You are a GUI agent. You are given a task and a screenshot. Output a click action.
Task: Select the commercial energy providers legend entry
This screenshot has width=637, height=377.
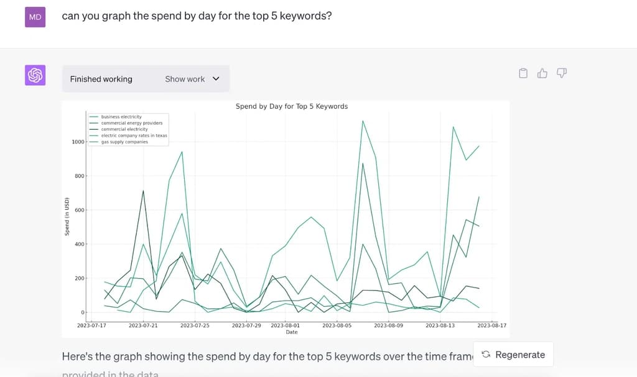click(x=128, y=122)
